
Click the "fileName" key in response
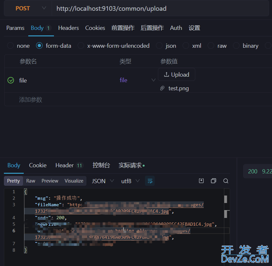[x=48, y=205]
